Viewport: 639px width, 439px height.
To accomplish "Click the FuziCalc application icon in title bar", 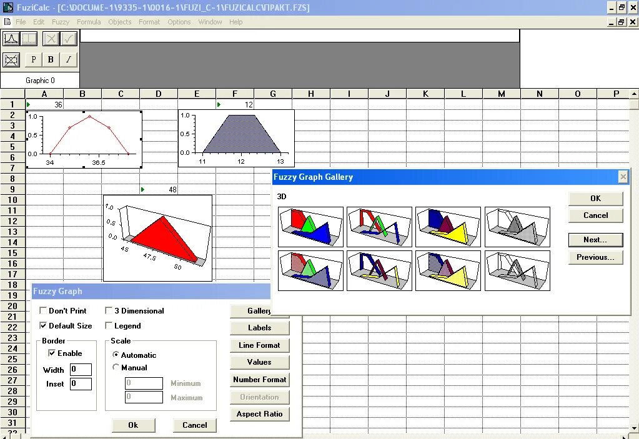I will coord(7,7).
